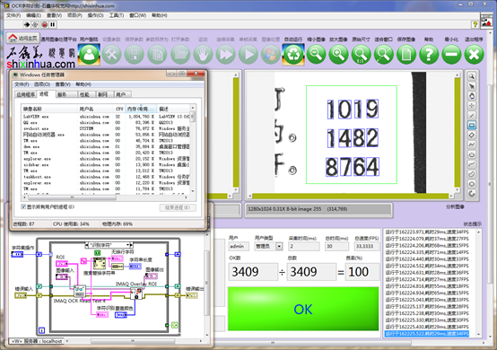This screenshot has height=350, width=497.
Task: Click the 连续采集 fast-forward icon
Action: tap(226, 55)
